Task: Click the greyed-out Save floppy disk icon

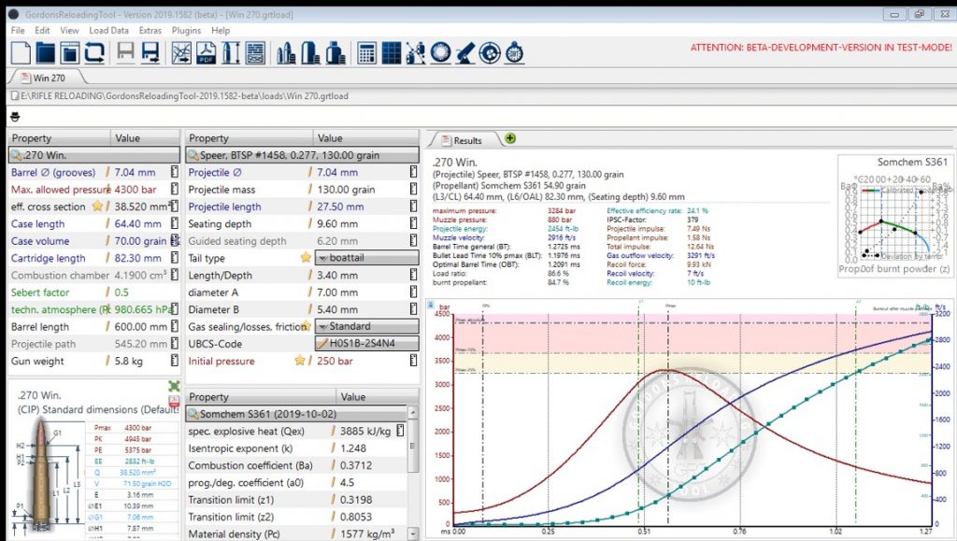Action: pos(126,53)
